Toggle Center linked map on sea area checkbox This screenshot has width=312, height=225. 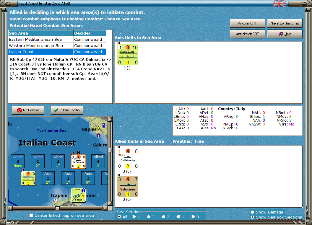31,216
